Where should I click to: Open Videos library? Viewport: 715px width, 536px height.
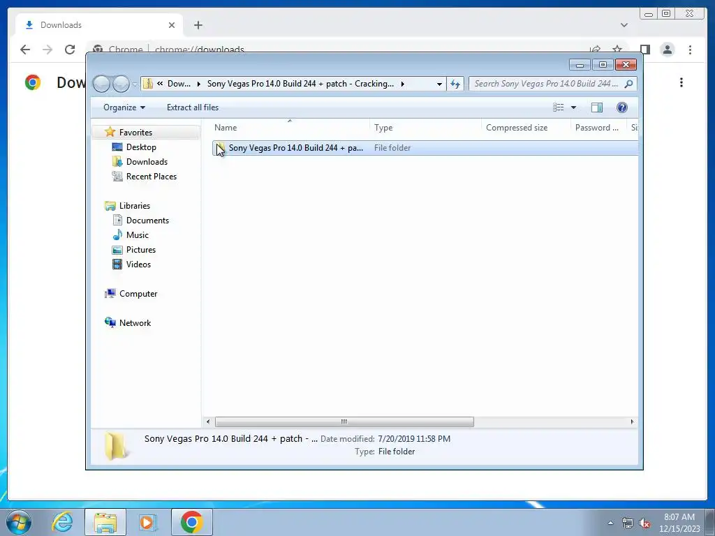point(138,265)
